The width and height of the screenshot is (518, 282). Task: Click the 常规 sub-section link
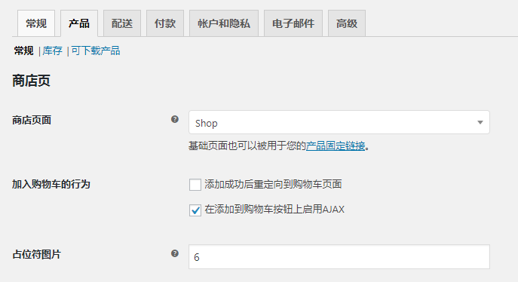coord(23,51)
